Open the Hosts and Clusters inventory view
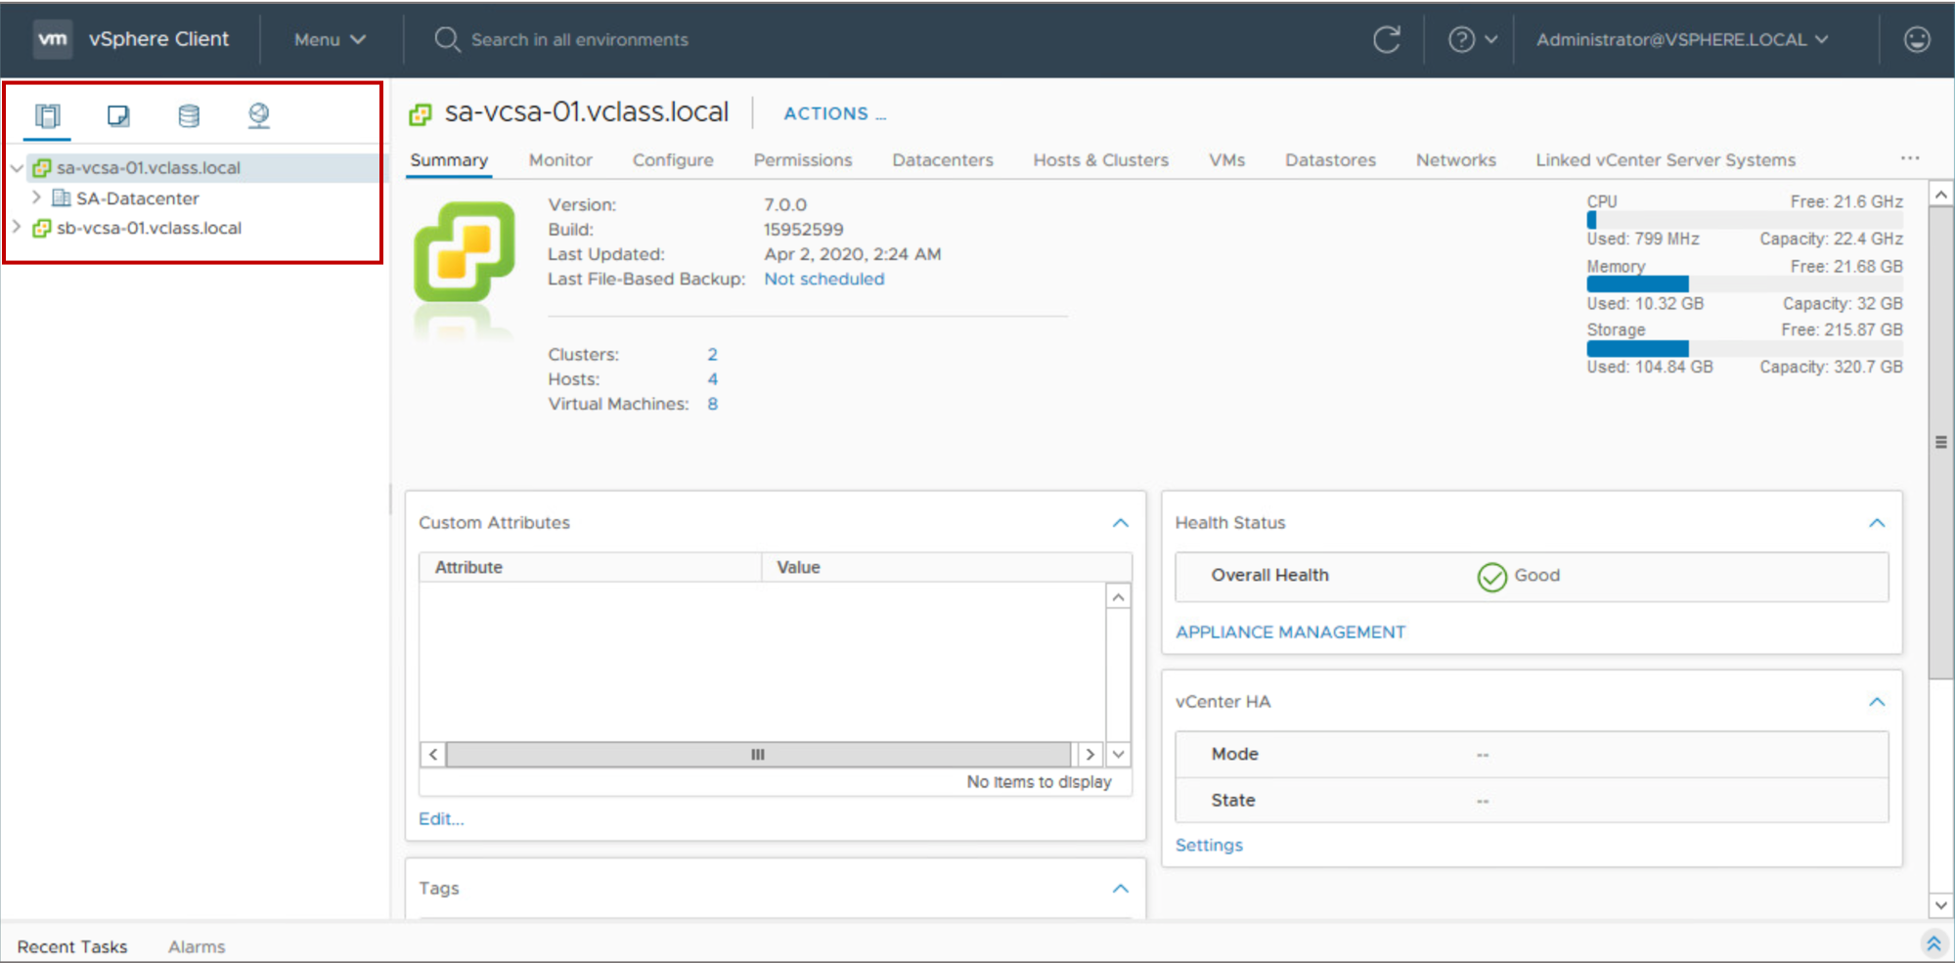The image size is (1955, 963). [47, 115]
